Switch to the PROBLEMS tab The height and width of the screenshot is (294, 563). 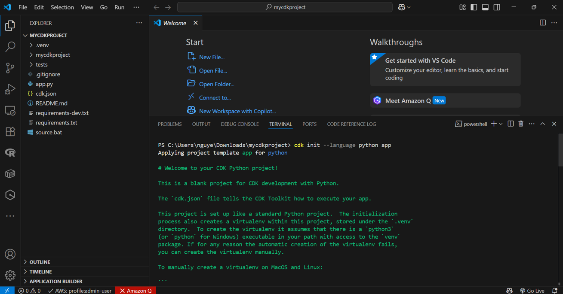coord(169,124)
